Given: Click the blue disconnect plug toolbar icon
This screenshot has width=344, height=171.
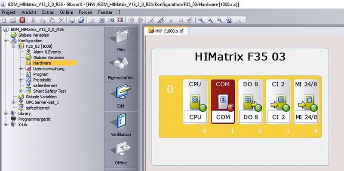Looking at the screenshot, I should pyautogui.click(x=161, y=20).
